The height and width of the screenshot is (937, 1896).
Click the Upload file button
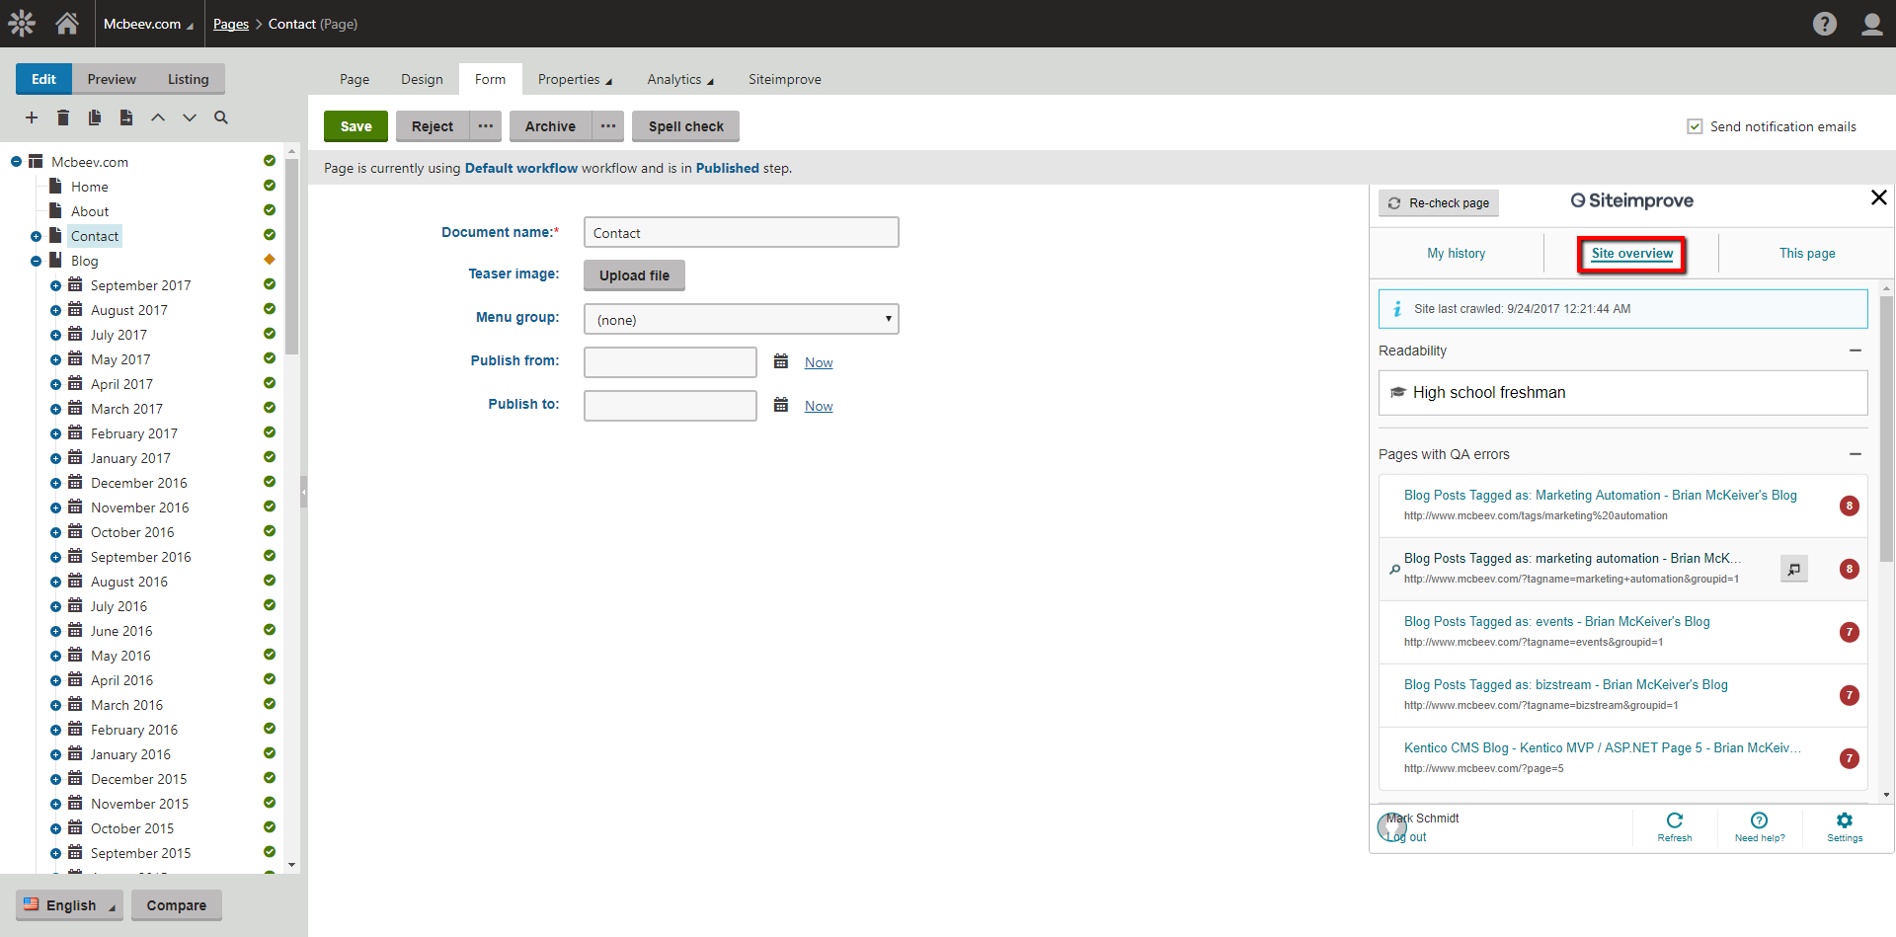pos(634,275)
